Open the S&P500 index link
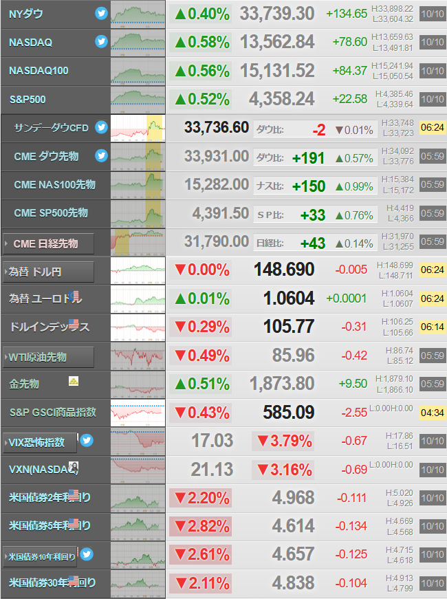The height and width of the screenshot is (599, 447). pos(27,100)
